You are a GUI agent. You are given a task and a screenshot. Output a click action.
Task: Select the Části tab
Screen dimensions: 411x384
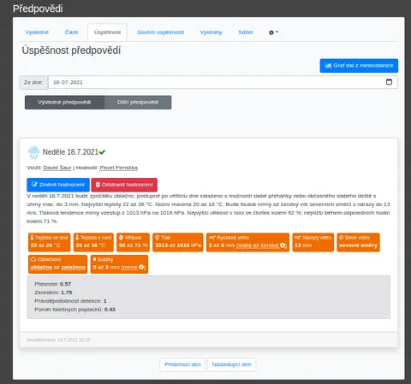(x=71, y=32)
